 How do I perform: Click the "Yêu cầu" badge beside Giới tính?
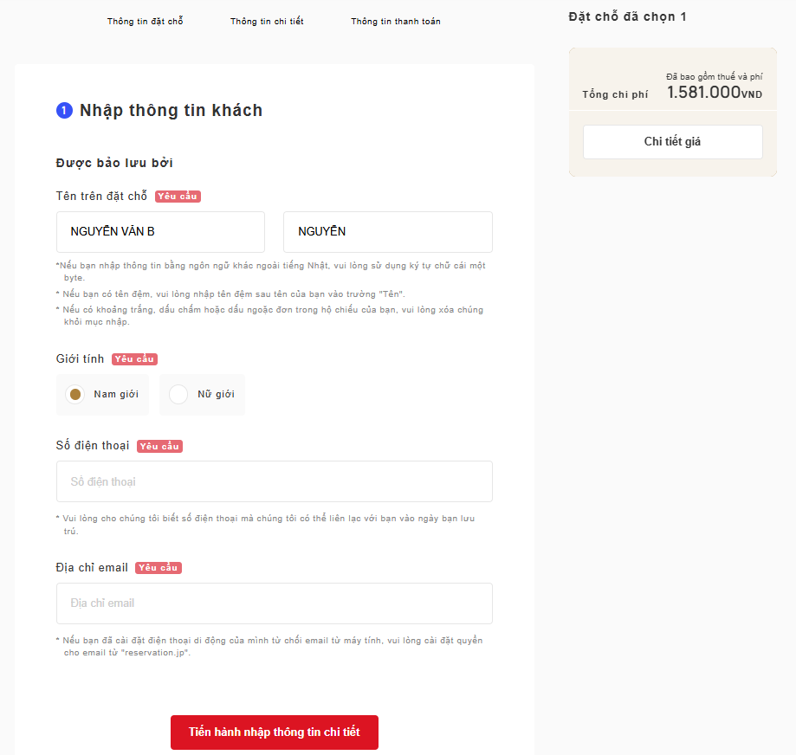pos(135,359)
